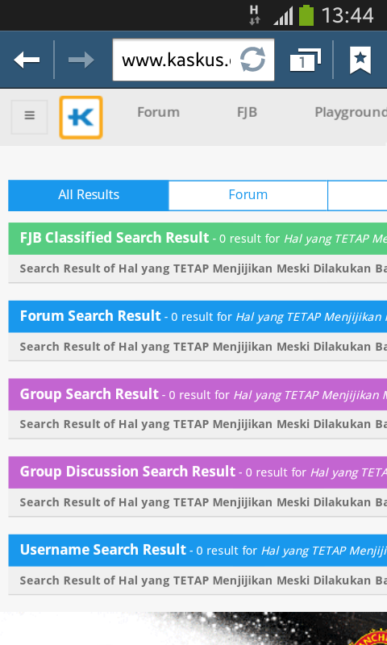Select search result text under FJB Classified
This screenshot has height=645, width=387.
click(203, 268)
